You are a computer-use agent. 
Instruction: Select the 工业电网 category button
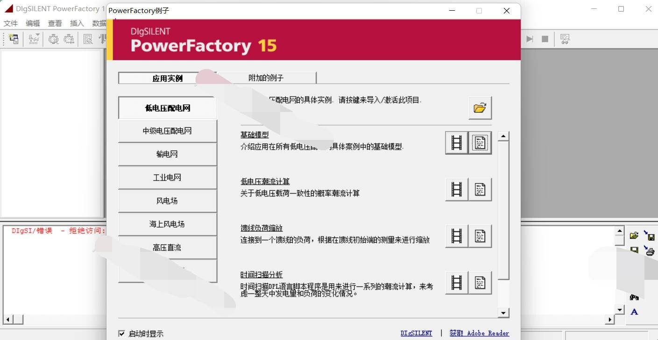pyautogui.click(x=168, y=178)
